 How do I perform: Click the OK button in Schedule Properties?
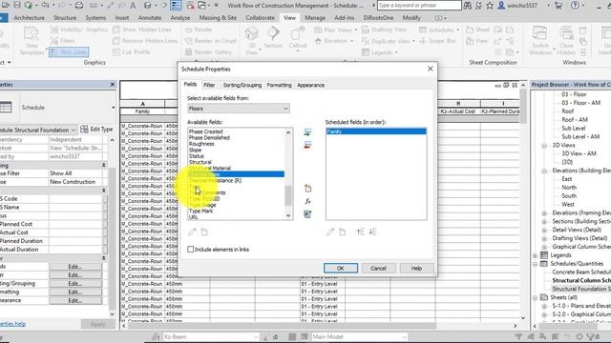(341, 269)
